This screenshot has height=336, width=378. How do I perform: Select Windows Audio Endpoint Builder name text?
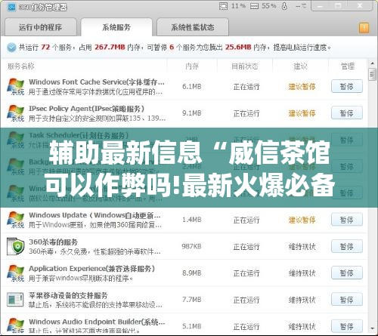pos(97,322)
